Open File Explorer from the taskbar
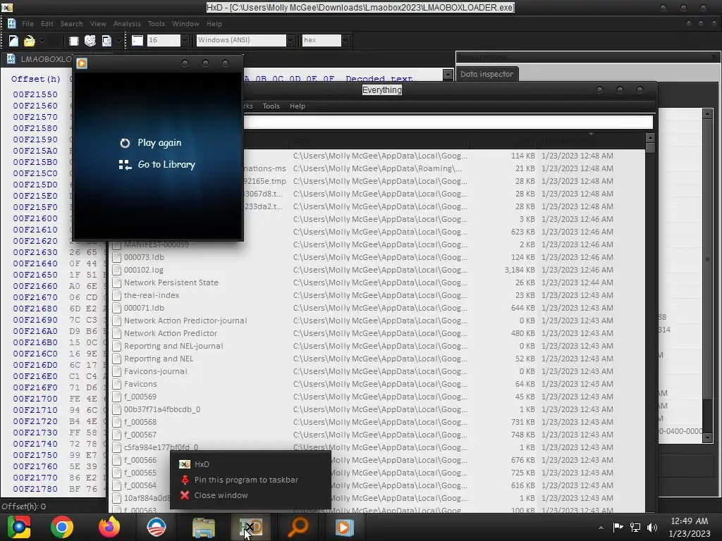The width and height of the screenshot is (722, 541). pos(204,527)
